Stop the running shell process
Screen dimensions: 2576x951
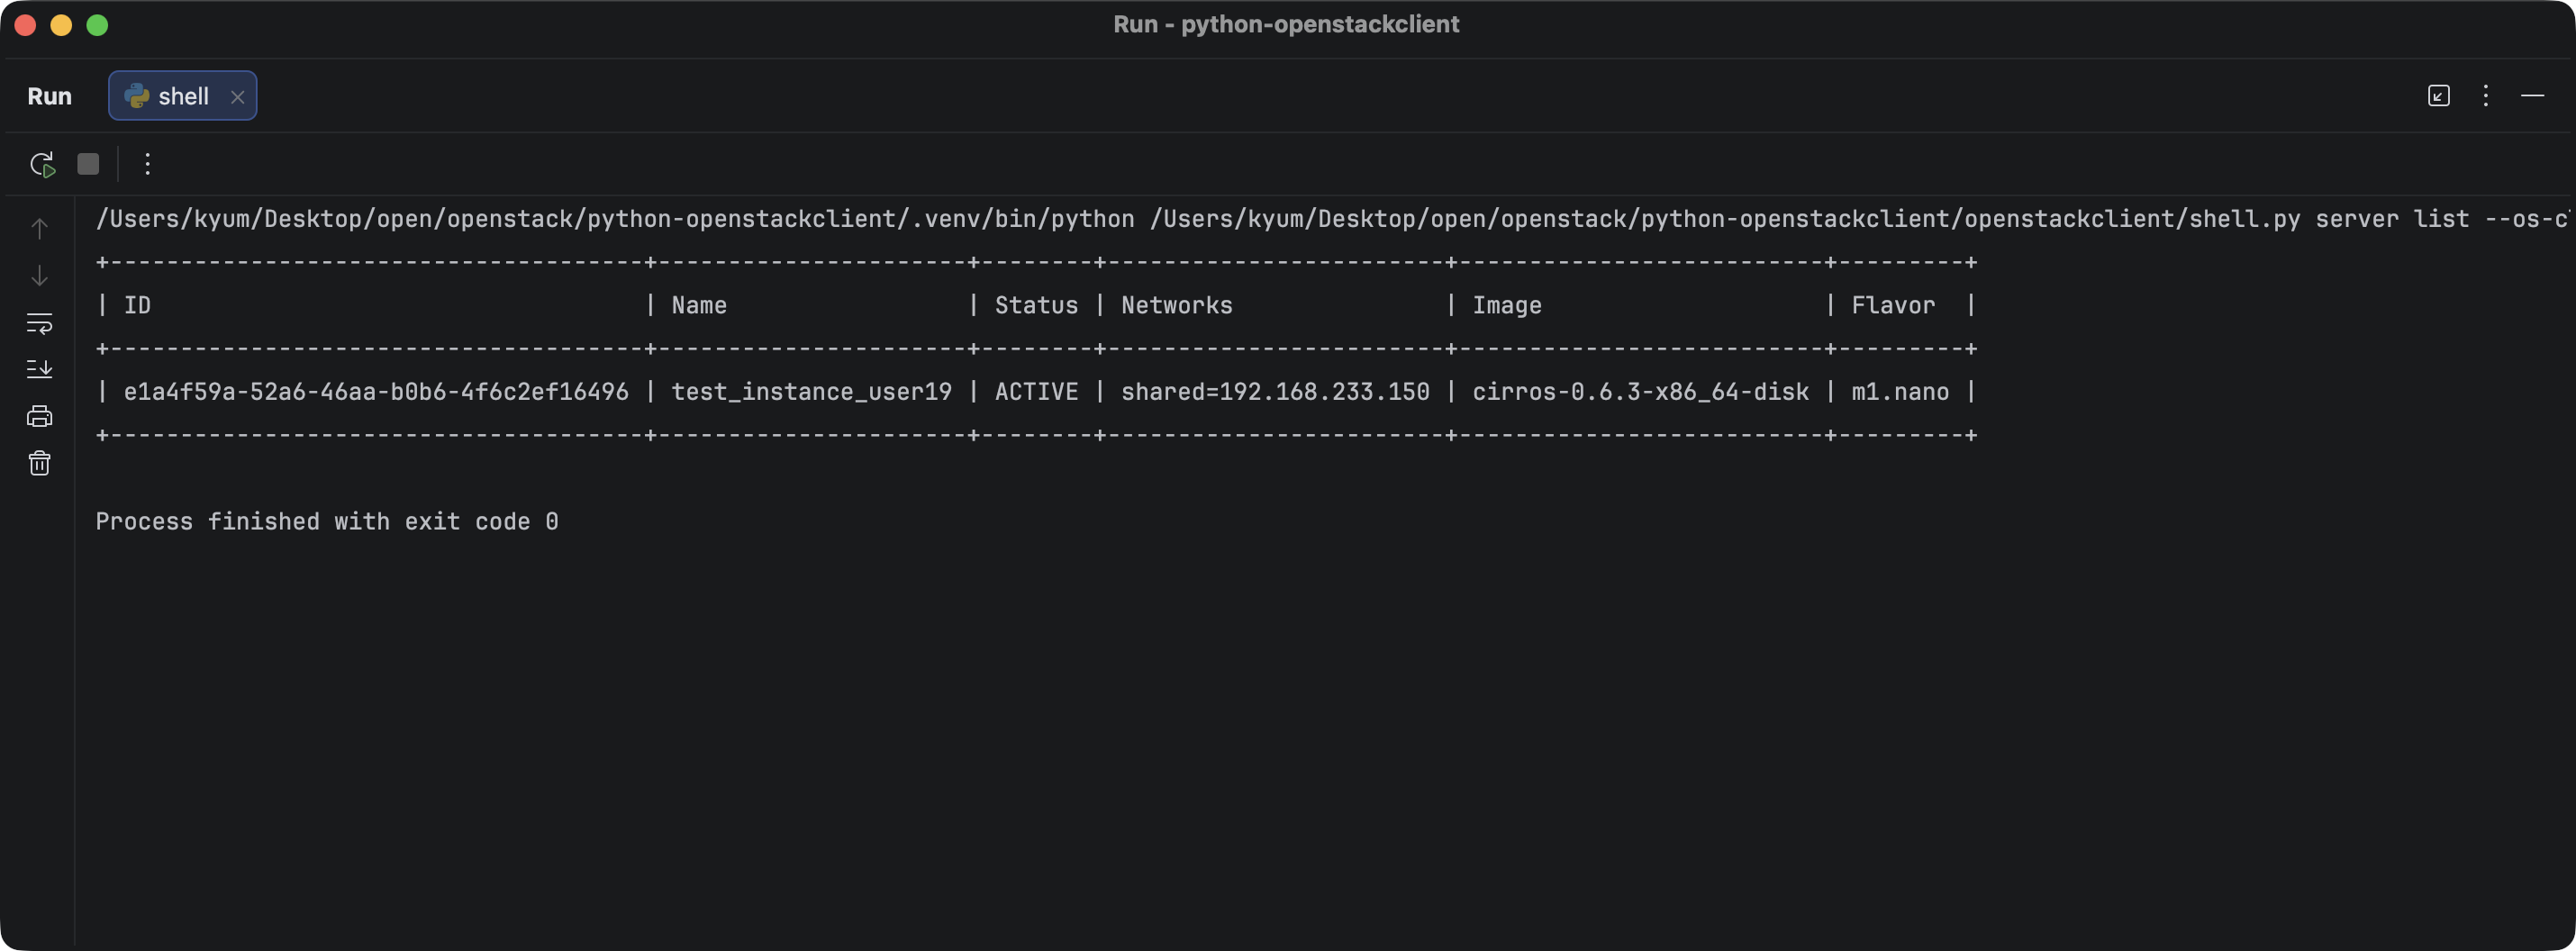88,164
